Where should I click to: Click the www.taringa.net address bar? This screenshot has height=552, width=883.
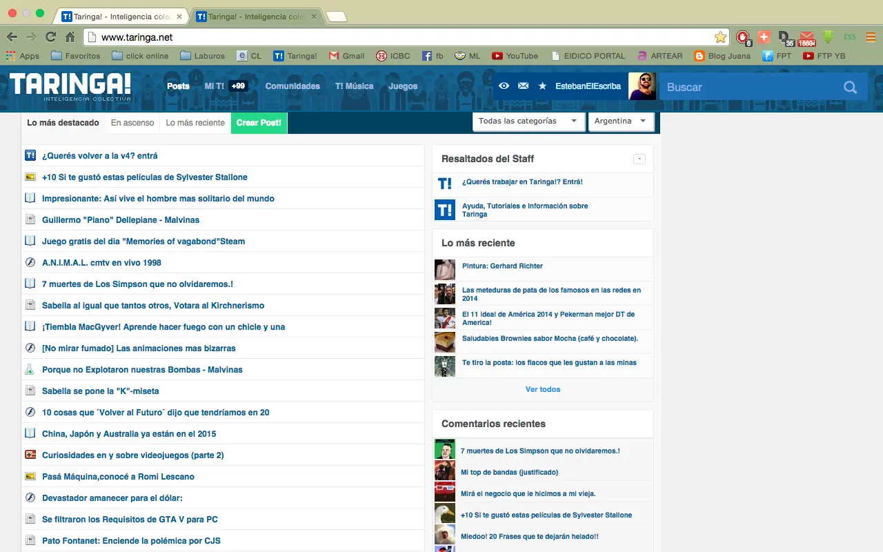407,37
